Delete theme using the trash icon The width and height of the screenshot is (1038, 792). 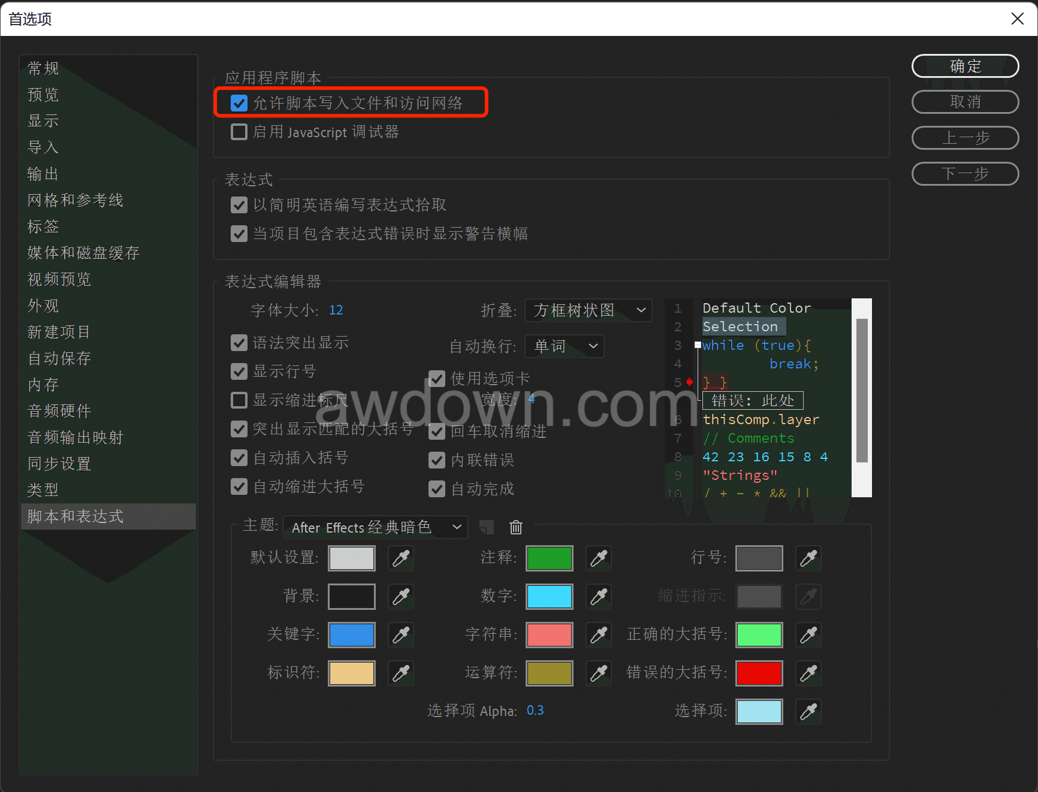[515, 527]
